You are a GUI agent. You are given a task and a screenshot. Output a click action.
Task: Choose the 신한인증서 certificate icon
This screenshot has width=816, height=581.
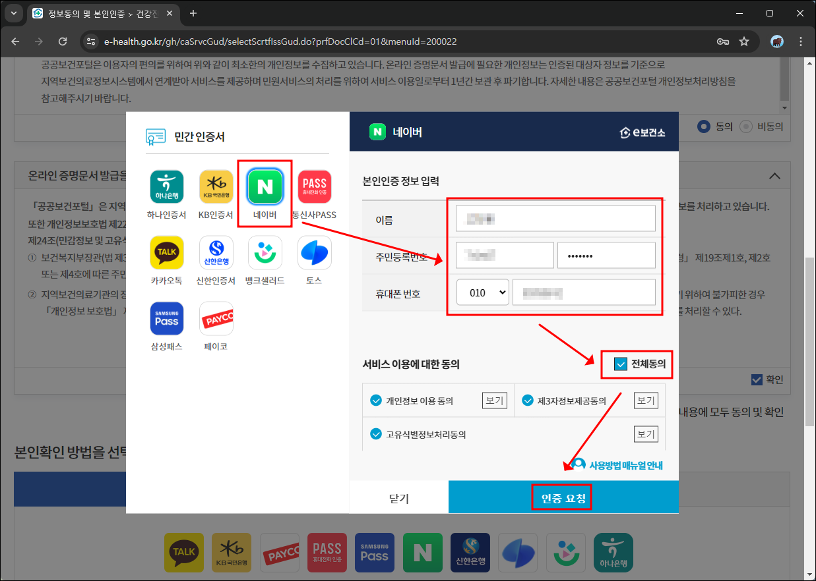pyautogui.click(x=216, y=253)
